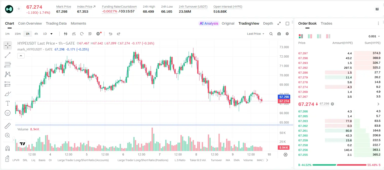Image resolution: width=384 pixels, height=170 pixels.
Task: Toggle the square layout checkbox near Depth
Action: click(x=287, y=23)
